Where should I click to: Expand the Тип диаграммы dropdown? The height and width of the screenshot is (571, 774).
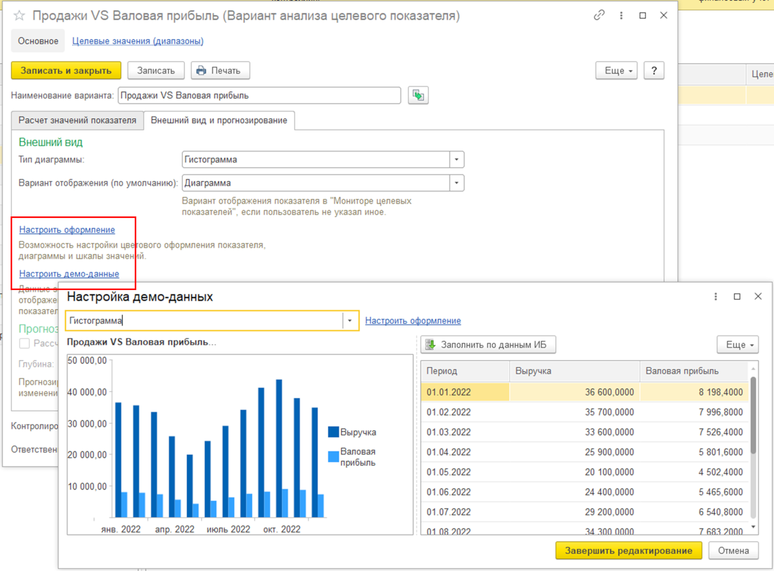coord(457,159)
